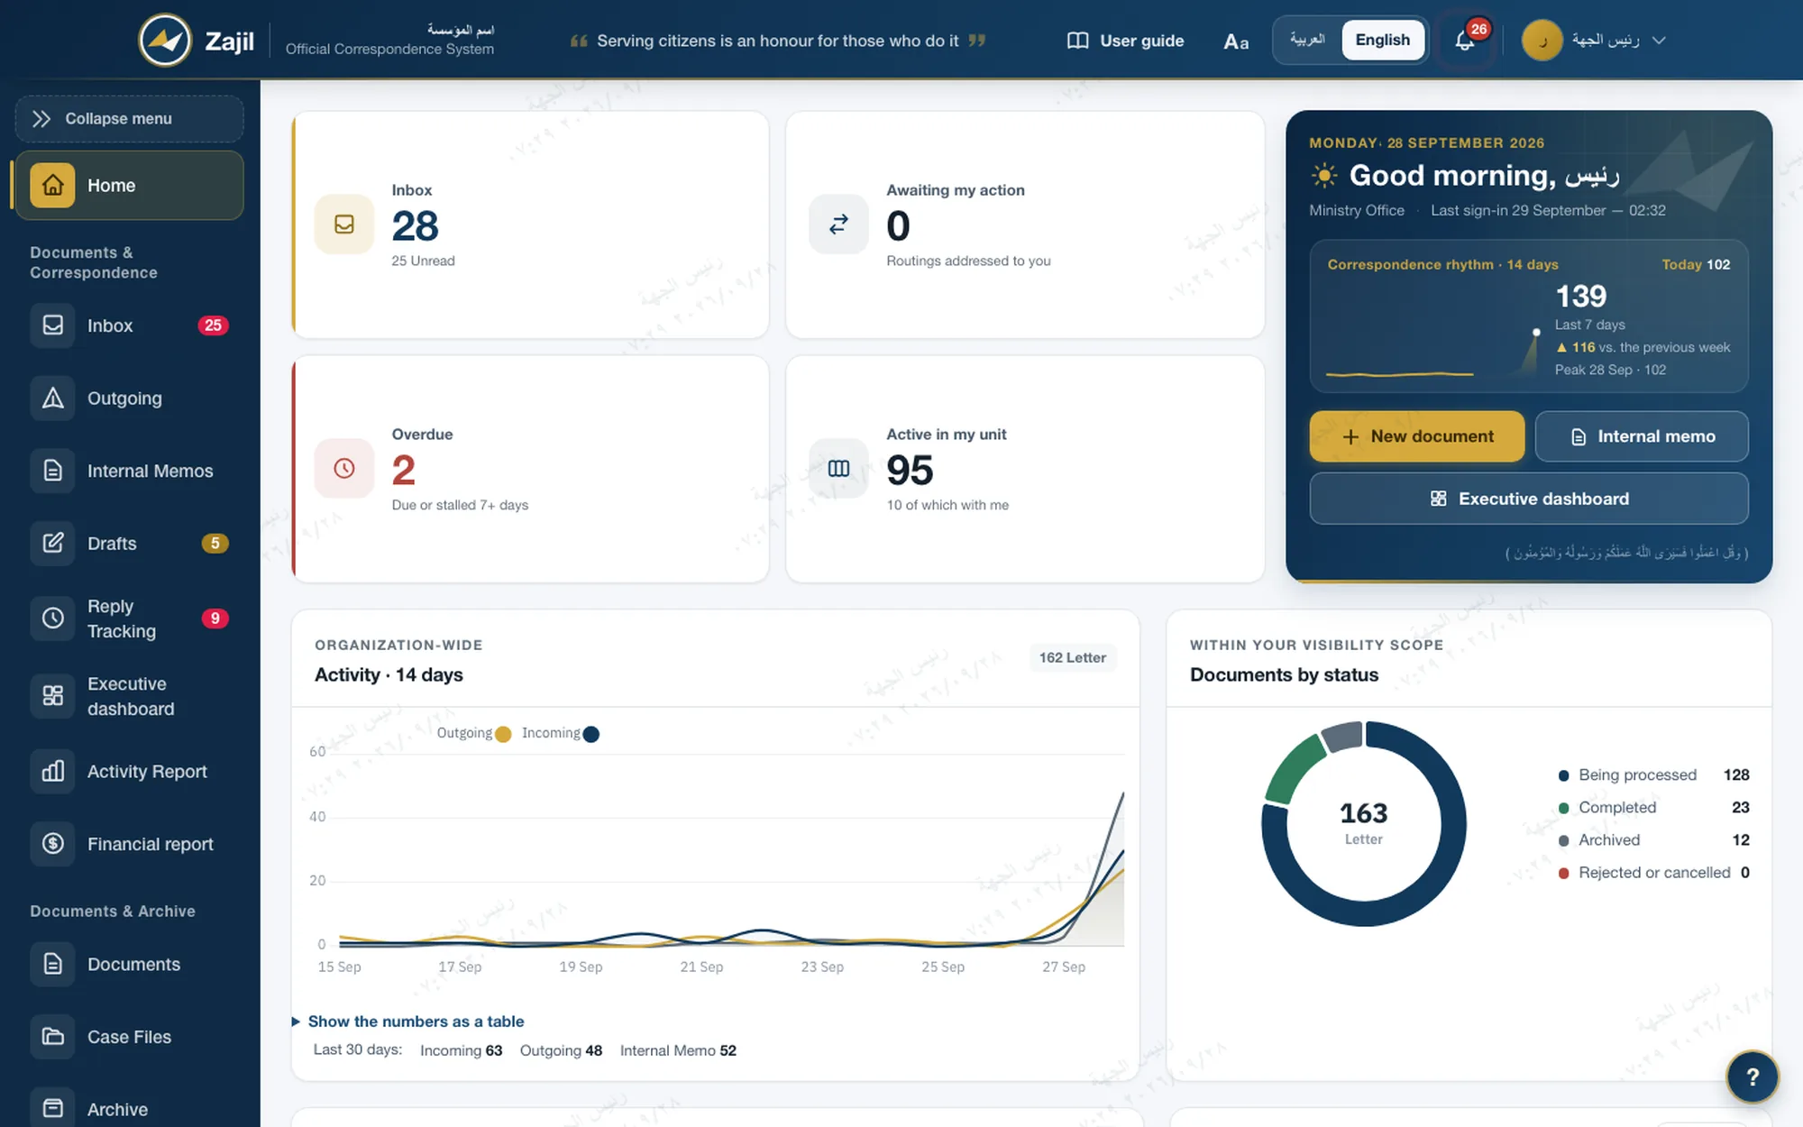Click the Financial report dollar icon
1803x1127 pixels.
click(x=53, y=844)
